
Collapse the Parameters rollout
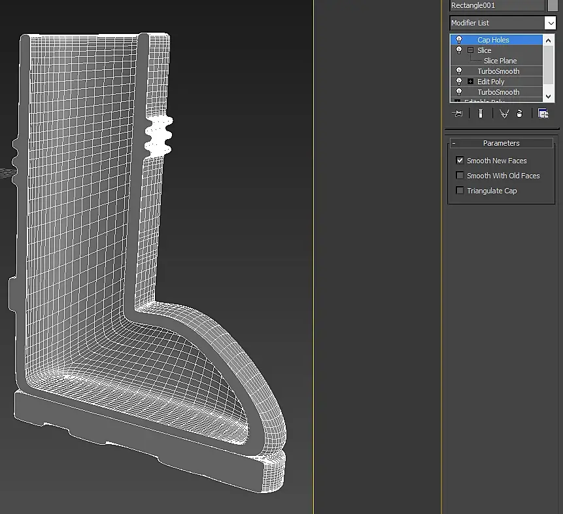501,143
